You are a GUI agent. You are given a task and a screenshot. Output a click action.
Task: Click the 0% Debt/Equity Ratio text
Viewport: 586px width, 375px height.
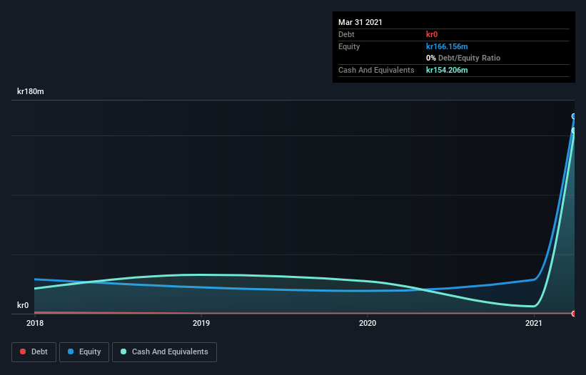pyautogui.click(x=463, y=58)
